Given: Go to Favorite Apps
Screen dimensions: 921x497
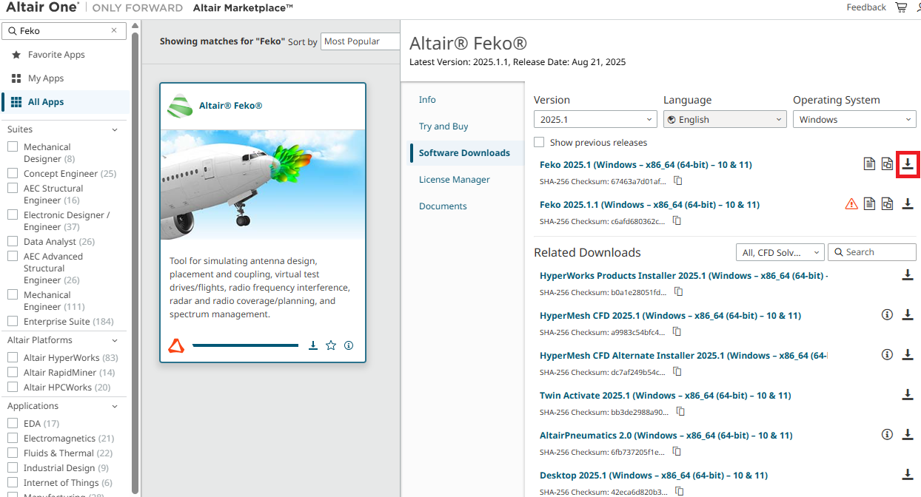Looking at the screenshot, I should [56, 55].
